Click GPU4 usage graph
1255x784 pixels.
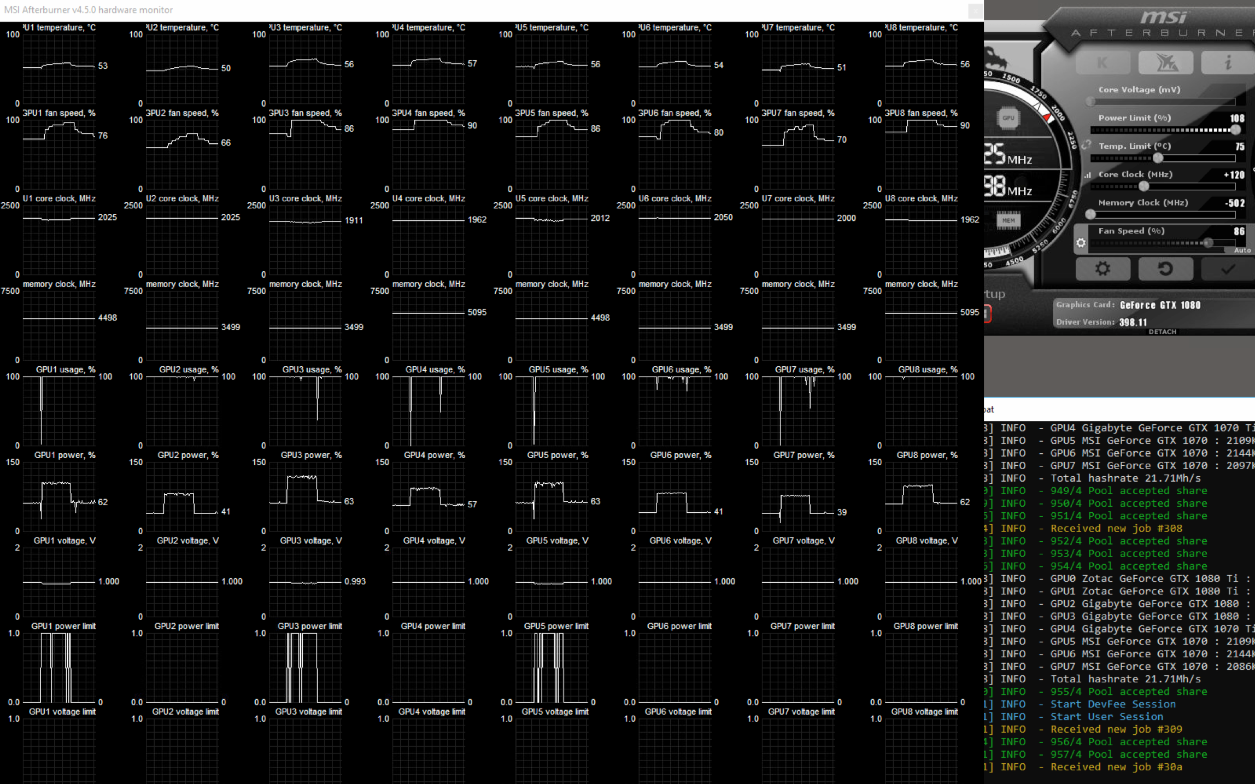pyautogui.click(x=428, y=411)
